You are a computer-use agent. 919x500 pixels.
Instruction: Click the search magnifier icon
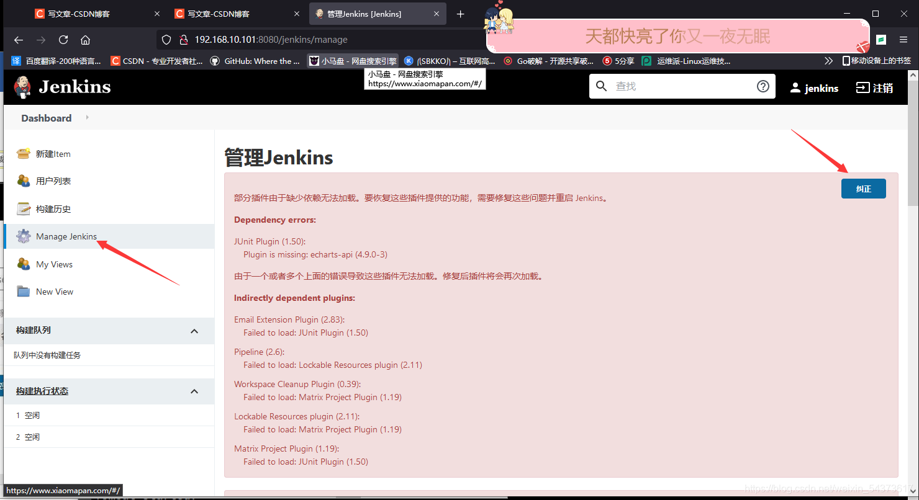coord(601,86)
